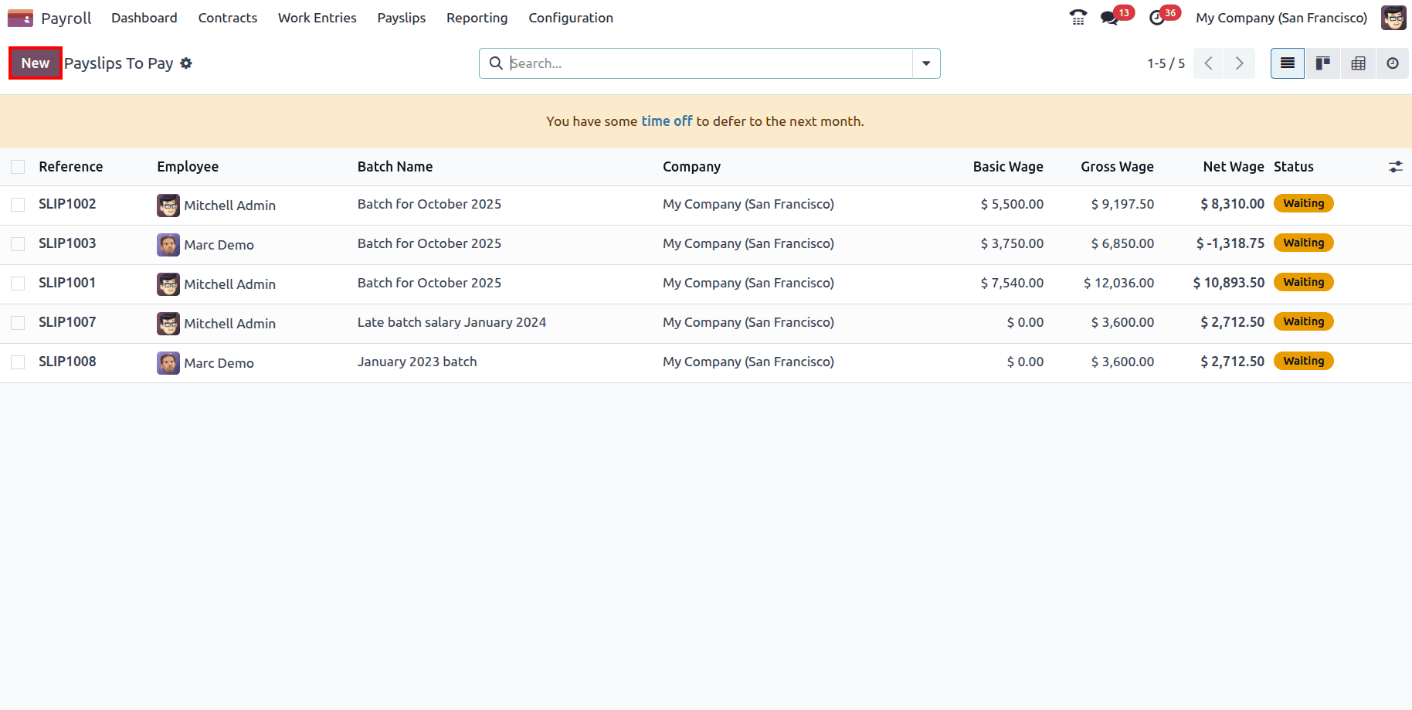
Task: Follow the time off link in banner
Action: 667,121
